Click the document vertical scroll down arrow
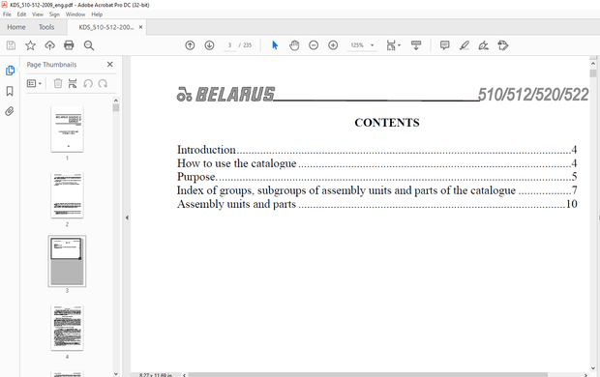The height and width of the screenshot is (377, 600). [593, 368]
